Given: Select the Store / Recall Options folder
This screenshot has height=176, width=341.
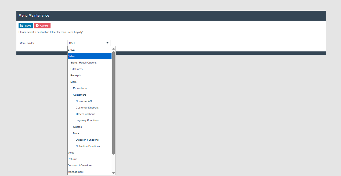Looking at the screenshot, I should click(x=83, y=62).
